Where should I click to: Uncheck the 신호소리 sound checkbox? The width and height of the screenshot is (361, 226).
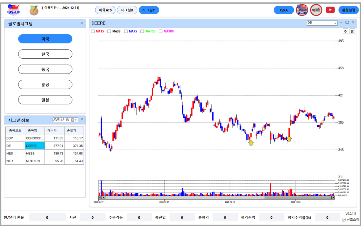344,220
